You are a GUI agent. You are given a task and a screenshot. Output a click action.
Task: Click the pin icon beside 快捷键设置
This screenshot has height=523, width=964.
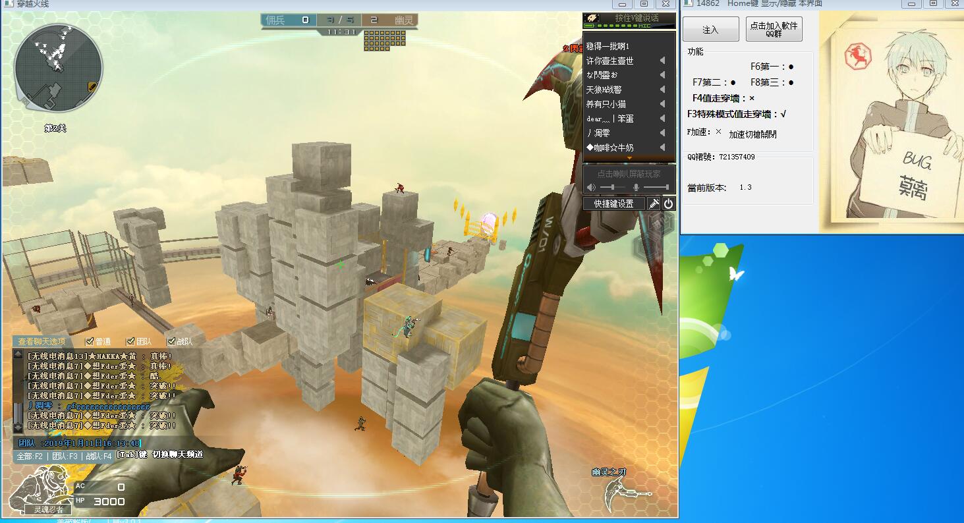coord(654,204)
